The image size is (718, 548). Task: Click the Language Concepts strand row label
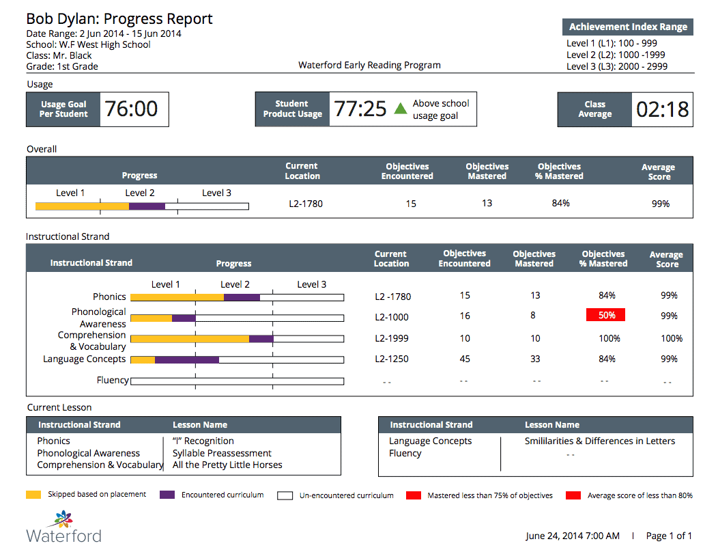click(x=84, y=359)
